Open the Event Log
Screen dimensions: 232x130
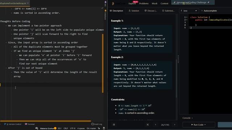(97, 124)
